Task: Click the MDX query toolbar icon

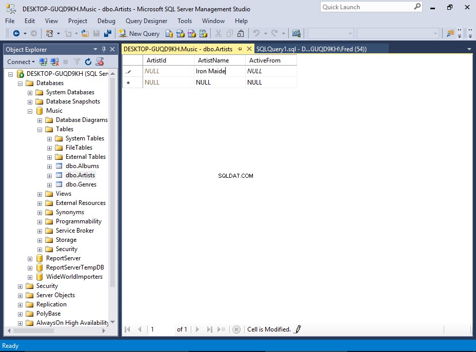Action: (x=181, y=33)
